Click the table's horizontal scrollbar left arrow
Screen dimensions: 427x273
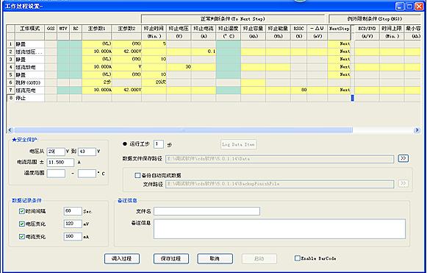(10, 130)
